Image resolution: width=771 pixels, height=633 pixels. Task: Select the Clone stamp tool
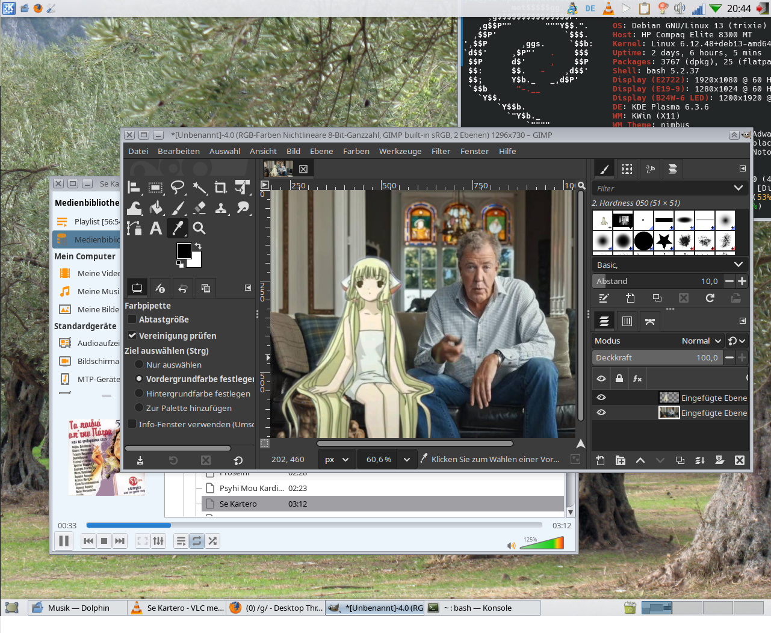(221, 208)
